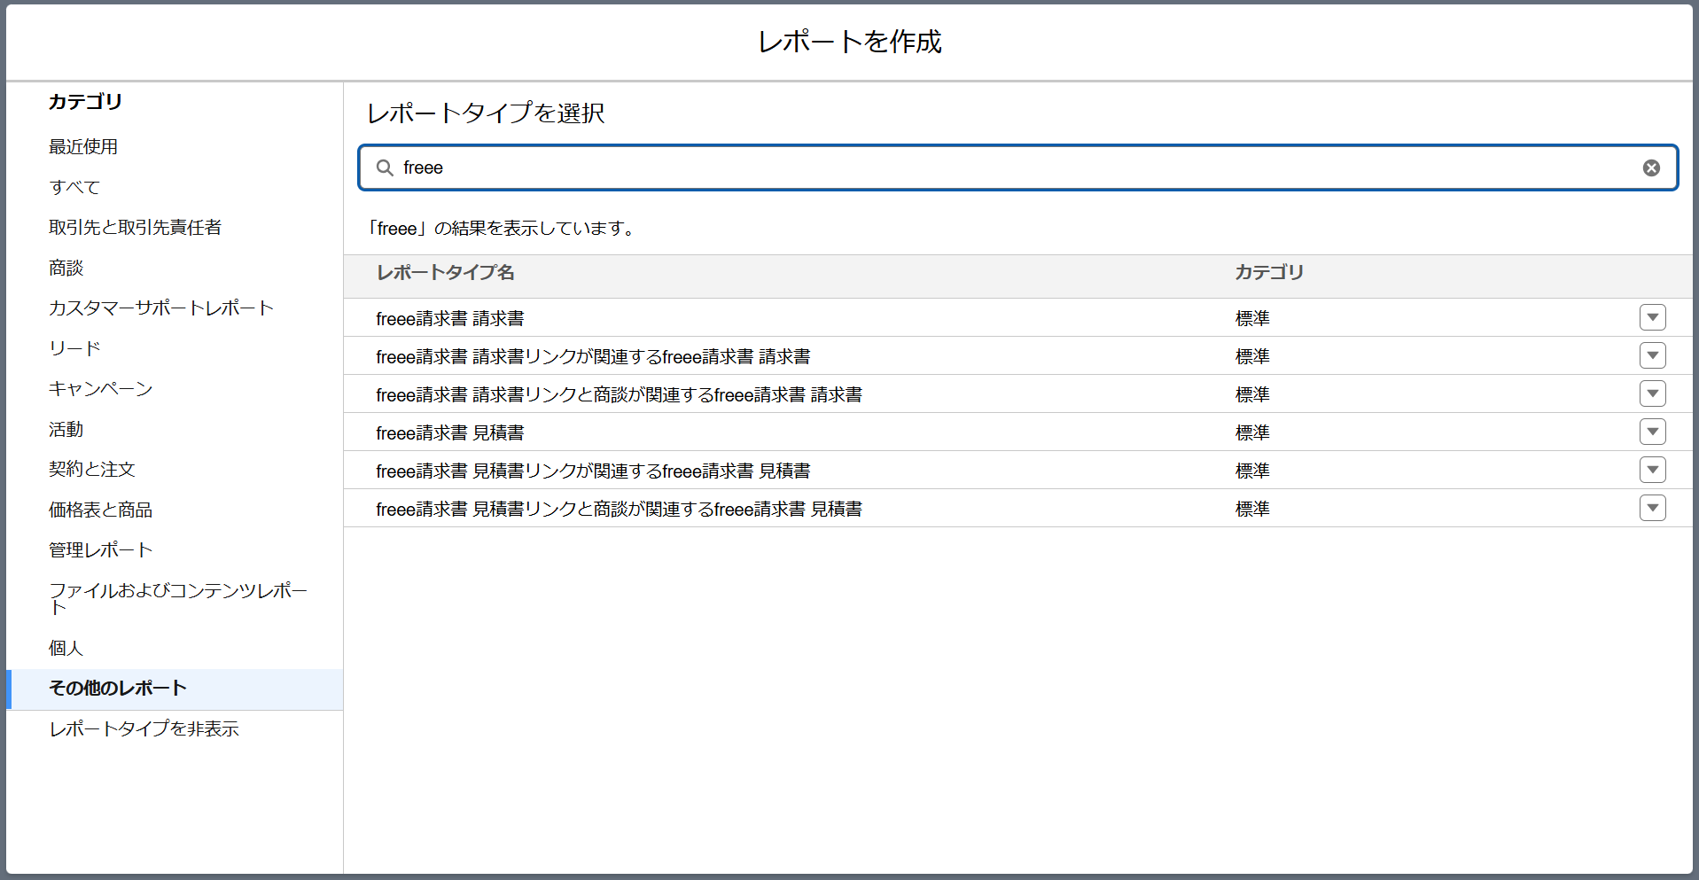The width and height of the screenshot is (1699, 880).
Task: Select カスタマーサポートレポート category
Action: (161, 308)
